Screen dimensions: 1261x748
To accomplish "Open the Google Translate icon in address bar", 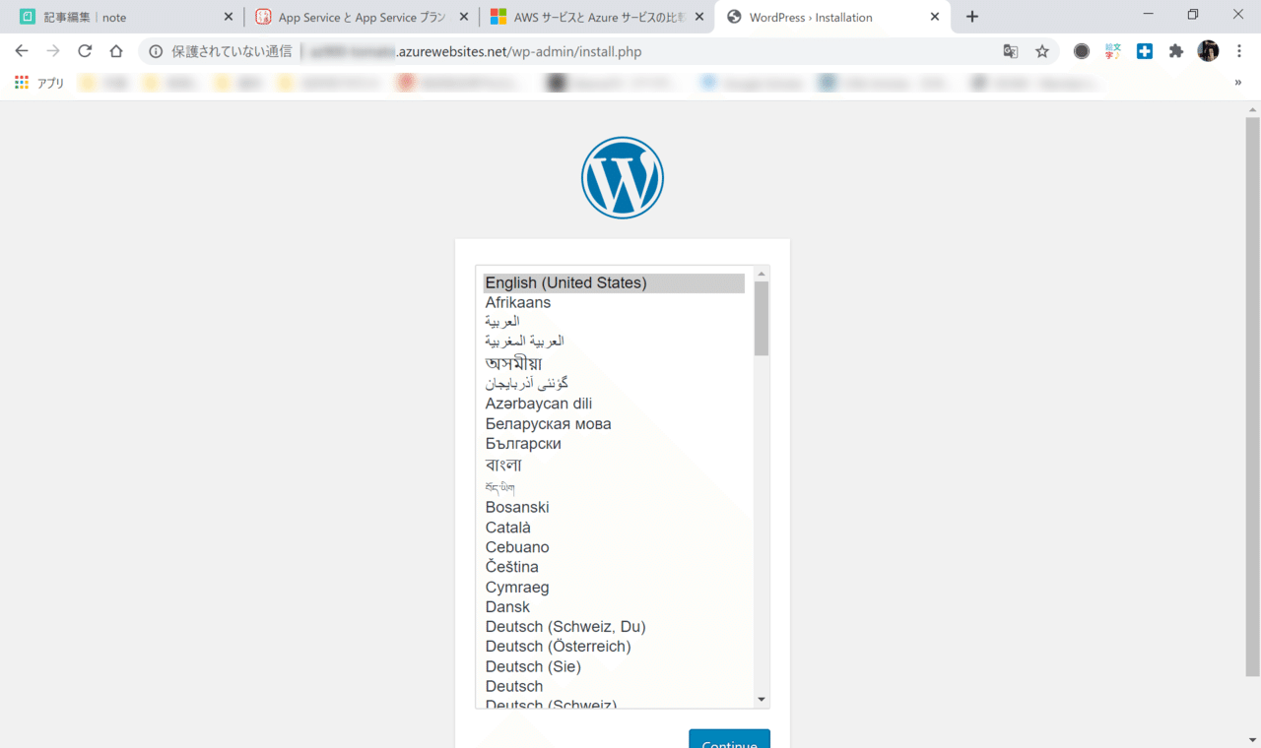I will (x=1011, y=51).
